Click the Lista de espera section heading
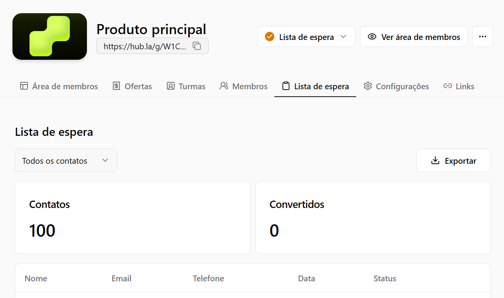Viewport: 504px width, 298px height. point(54,132)
